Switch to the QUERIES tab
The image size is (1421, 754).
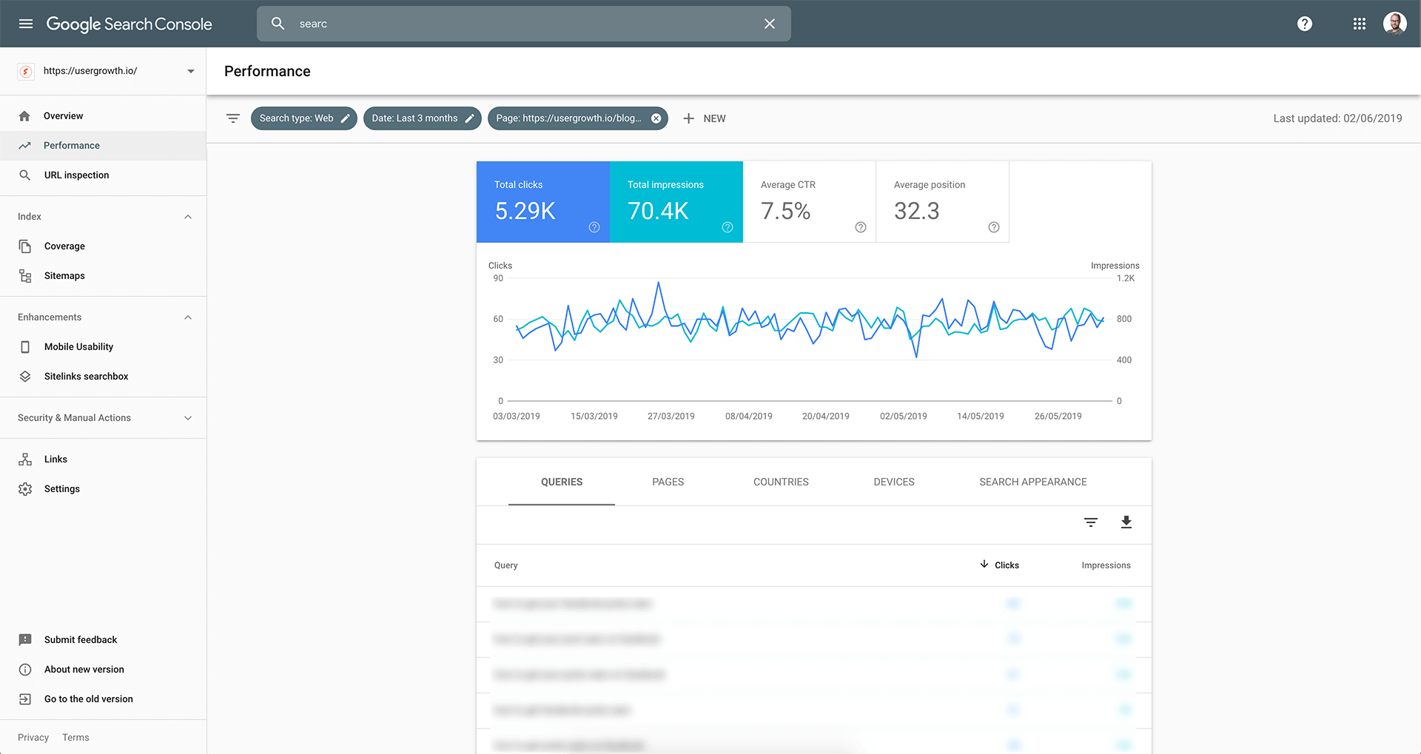[562, 482]
